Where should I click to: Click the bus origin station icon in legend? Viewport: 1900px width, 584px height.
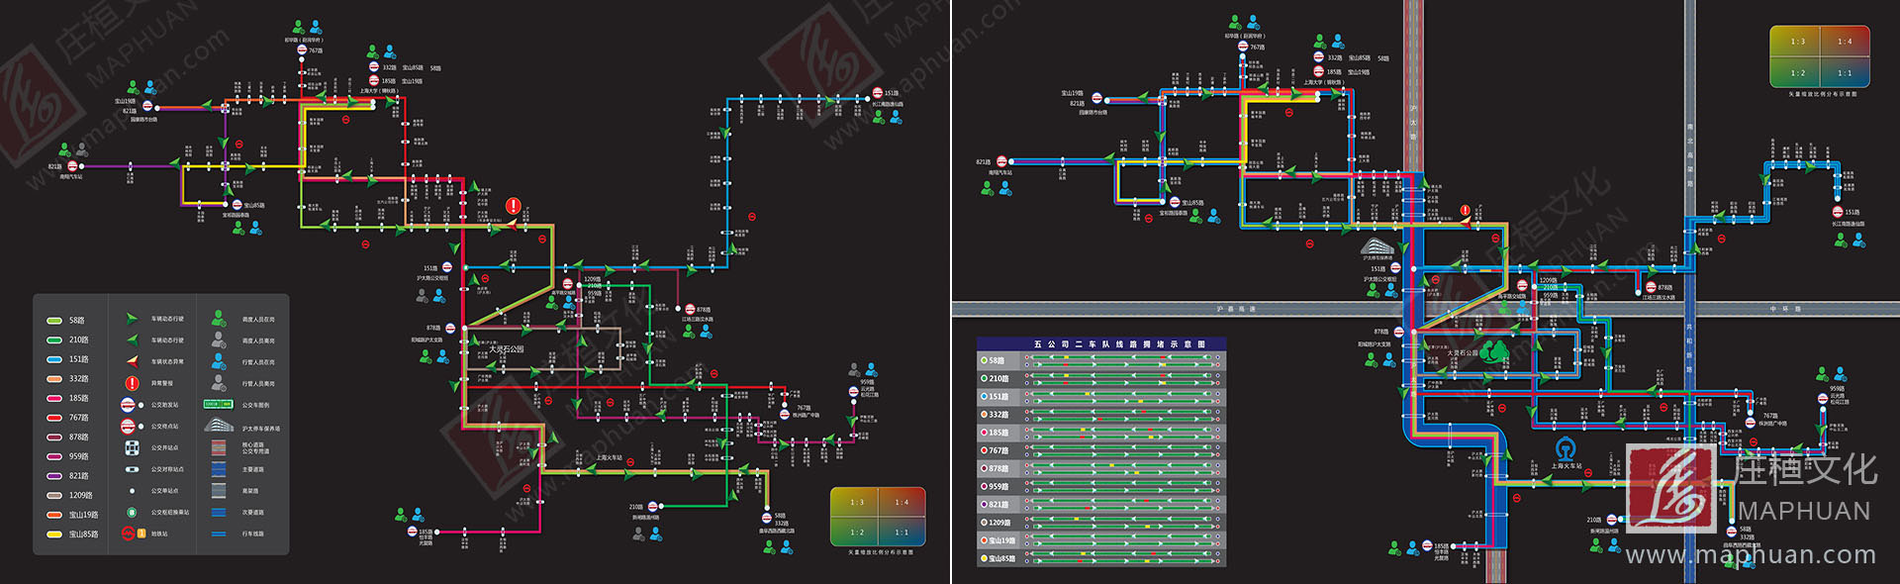pos(128,405)
